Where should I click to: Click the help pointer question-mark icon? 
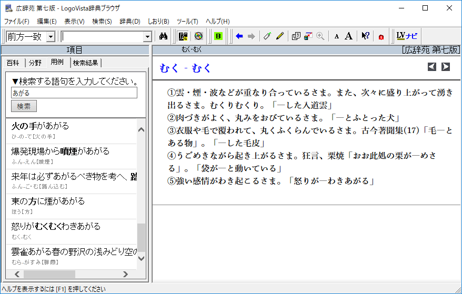point(365,36)
